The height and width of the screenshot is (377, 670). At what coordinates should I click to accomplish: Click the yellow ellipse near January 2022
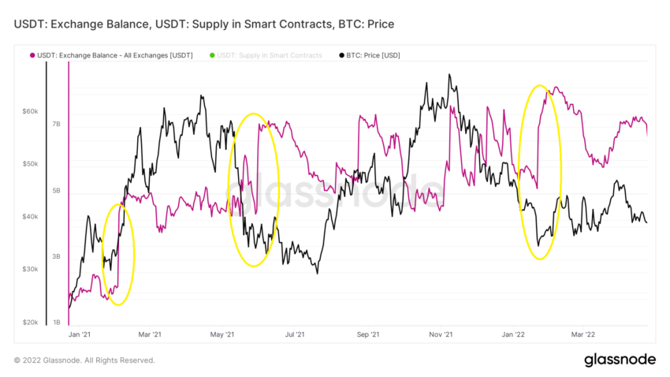coord(540,172)
